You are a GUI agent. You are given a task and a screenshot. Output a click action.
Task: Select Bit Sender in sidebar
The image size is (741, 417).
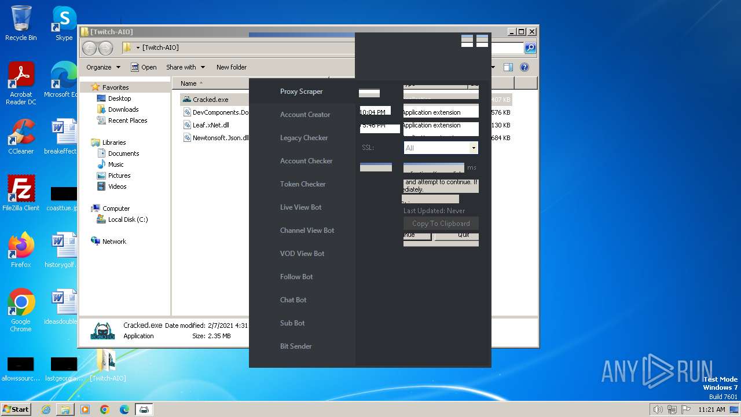pyautogui.click(x=296, y=346)
